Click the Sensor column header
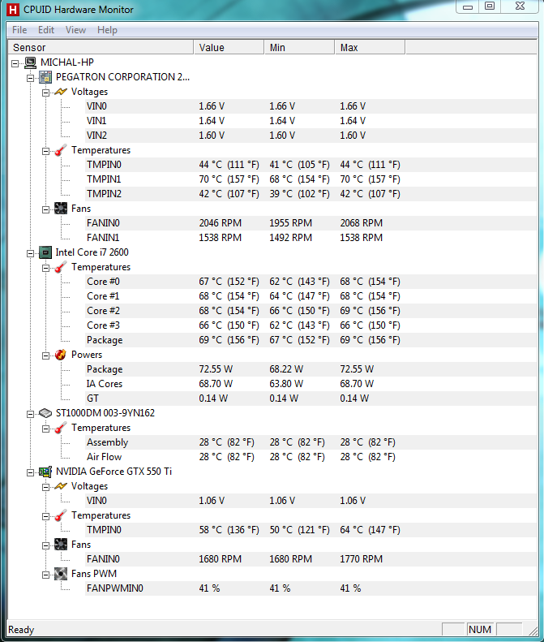 pos(101,48)
